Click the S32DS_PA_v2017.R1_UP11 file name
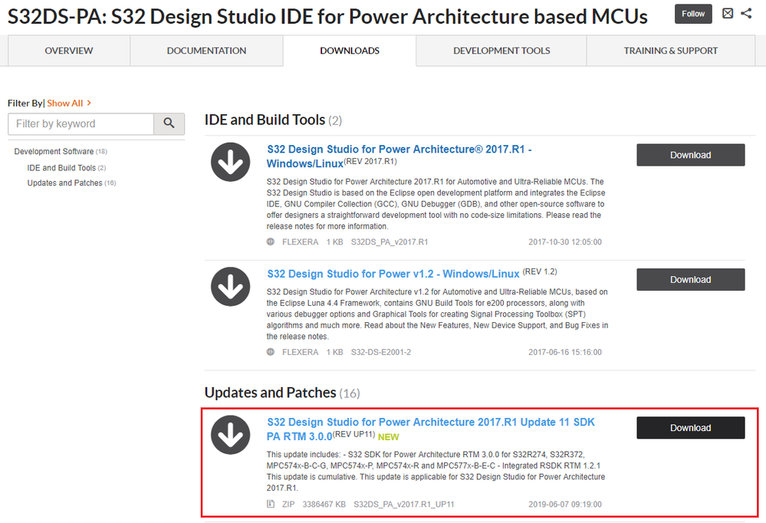The image size is (766, 523). pos(404,504)
